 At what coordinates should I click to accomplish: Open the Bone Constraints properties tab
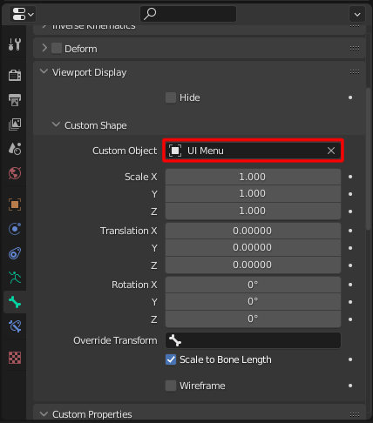pyautogui.click(x=15, y=326)
